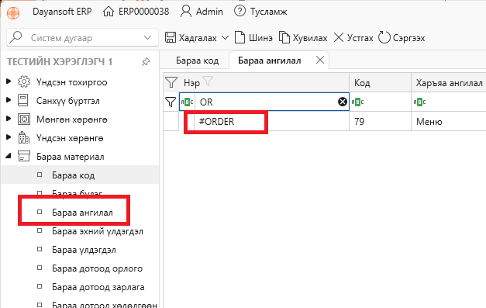Click the Устгах delete button
486x308 pixels.
353,38
